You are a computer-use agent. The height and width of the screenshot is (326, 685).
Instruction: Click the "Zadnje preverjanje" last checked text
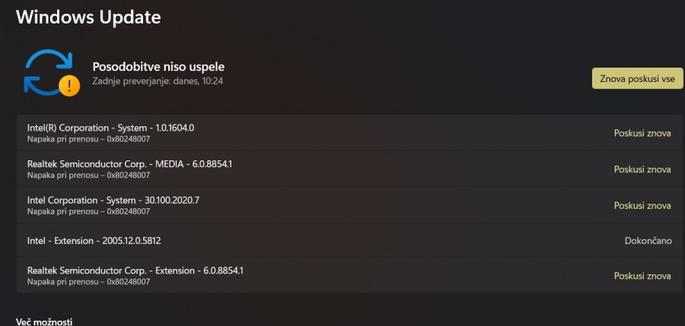(x=158, y=81)
